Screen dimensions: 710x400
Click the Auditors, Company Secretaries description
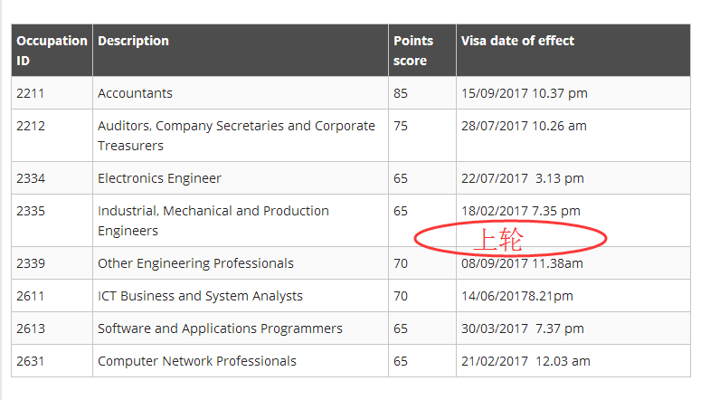[x=236, y=136]
